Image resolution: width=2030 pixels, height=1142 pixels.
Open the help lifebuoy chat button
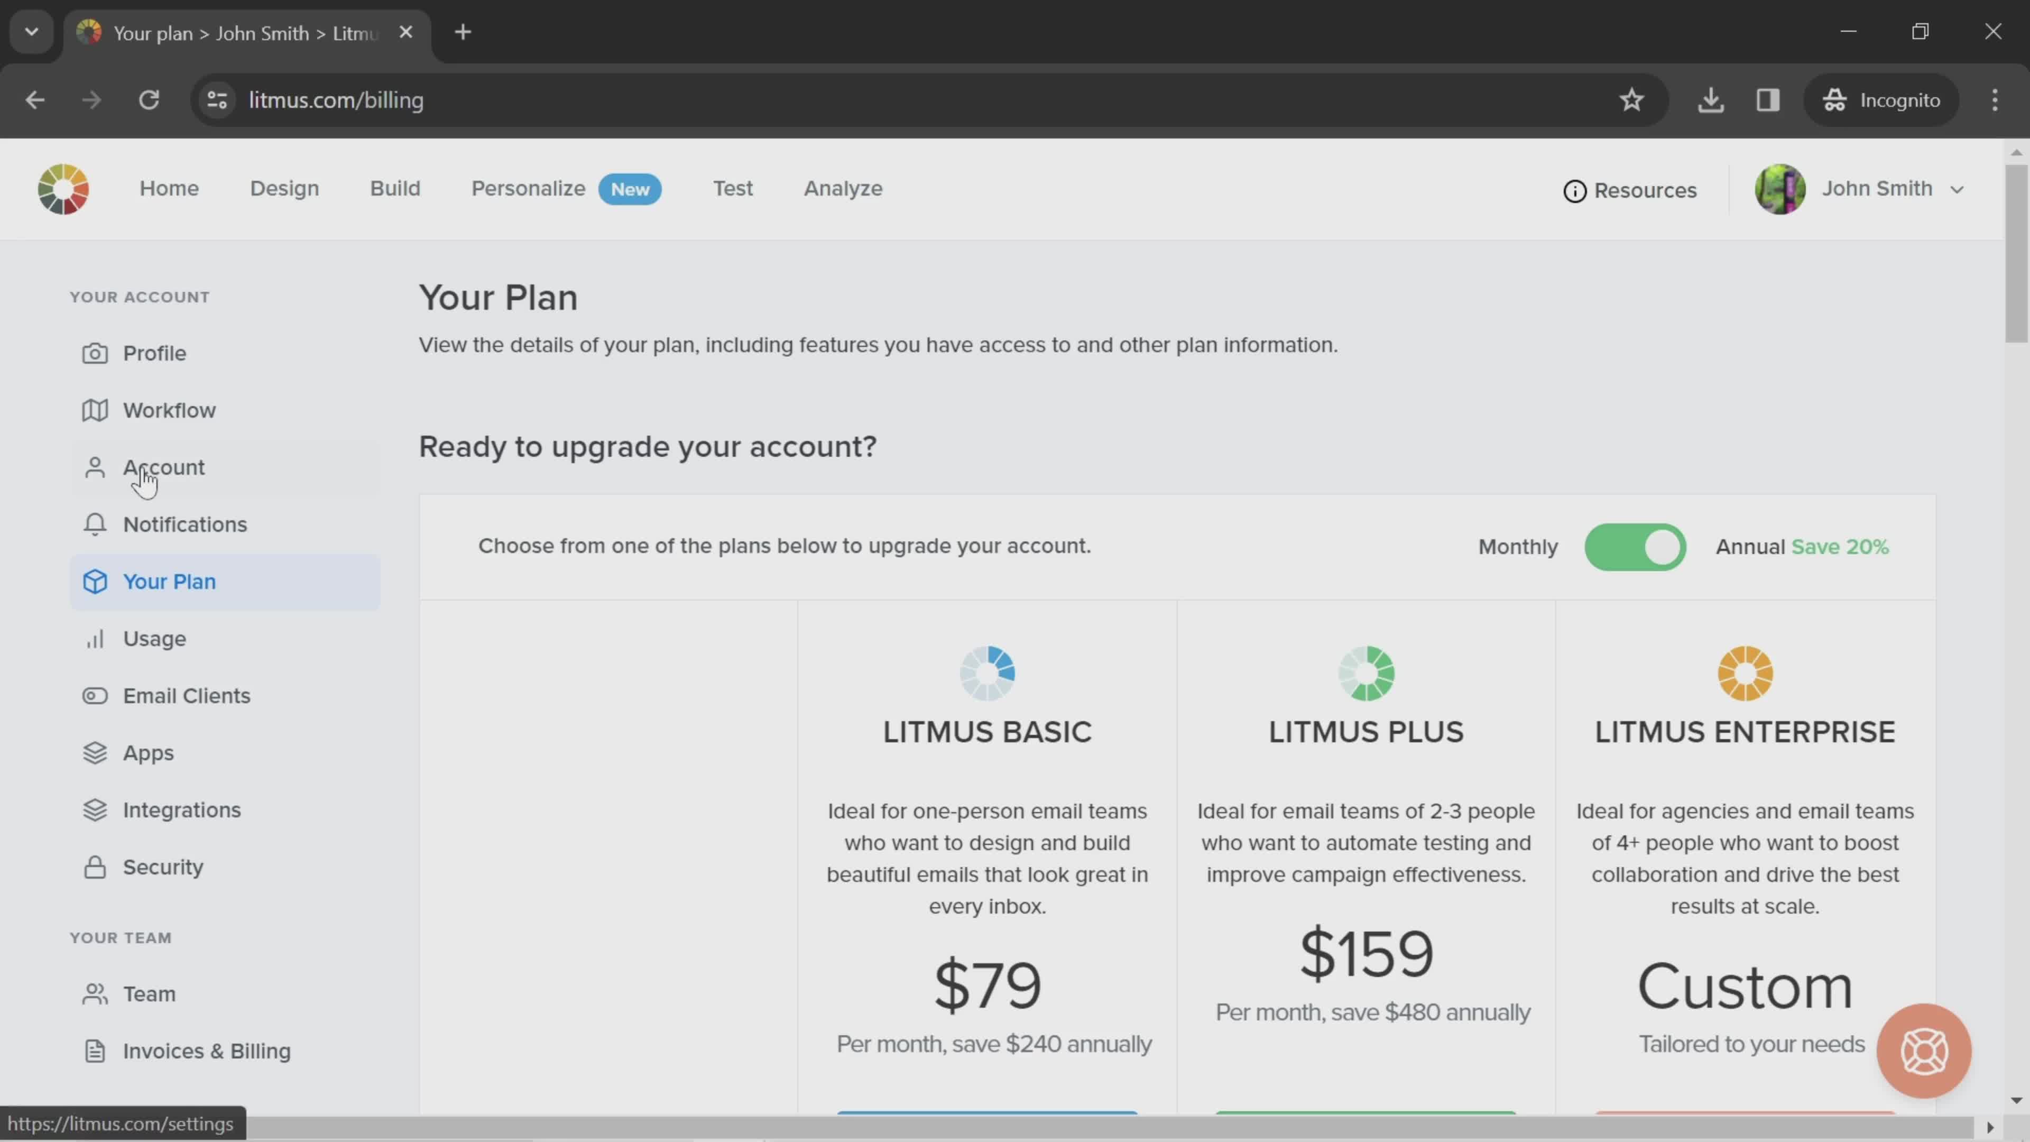[x=1924, y=1052]
